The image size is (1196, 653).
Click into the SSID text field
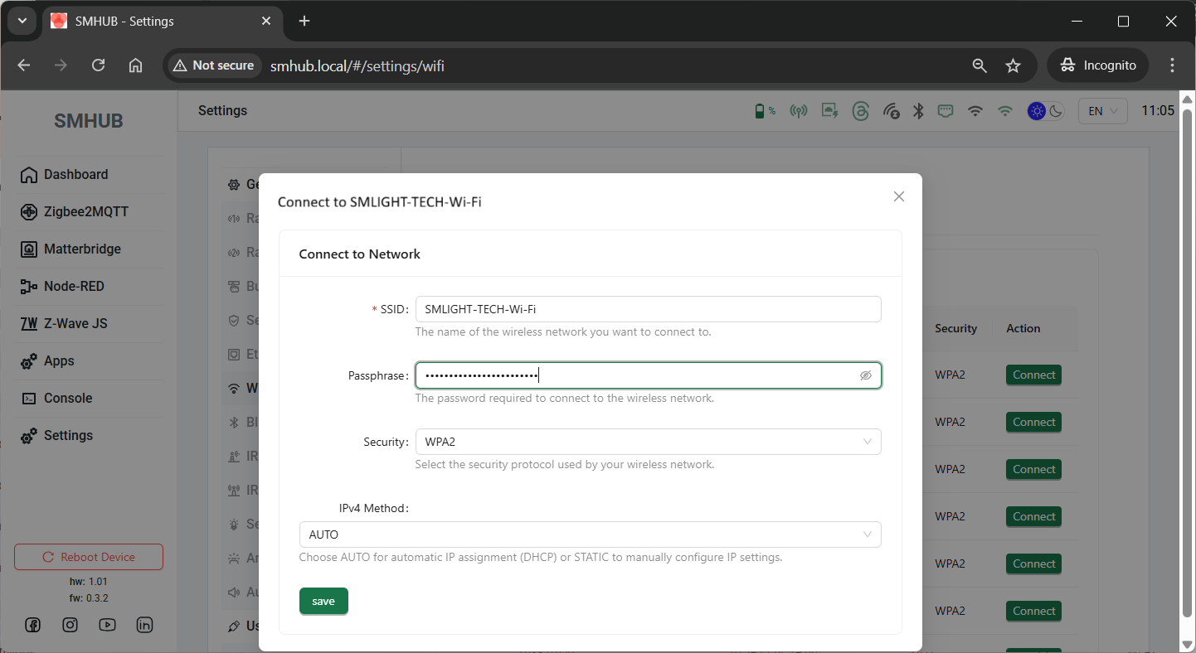tap(648, 309)
